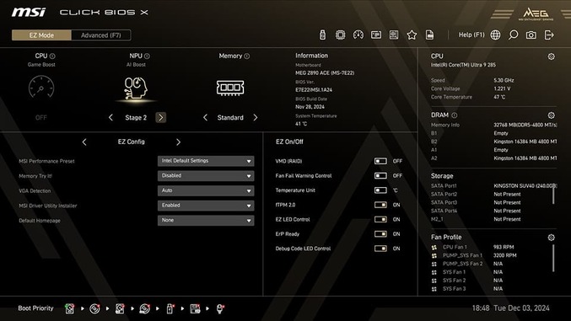Click the document profile icon in toolbar

(429, 35)
